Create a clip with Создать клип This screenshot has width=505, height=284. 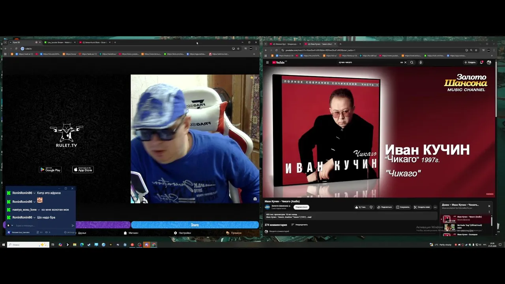422,207
